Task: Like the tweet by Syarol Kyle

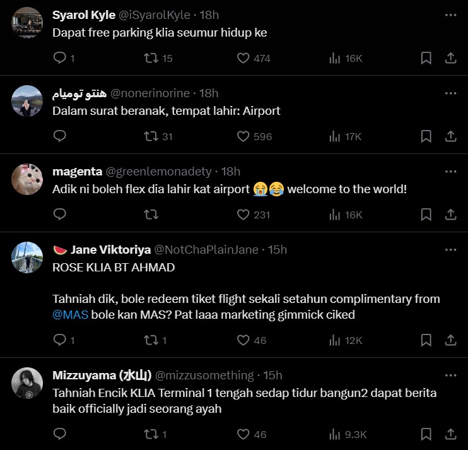Action: pos(243,58)
